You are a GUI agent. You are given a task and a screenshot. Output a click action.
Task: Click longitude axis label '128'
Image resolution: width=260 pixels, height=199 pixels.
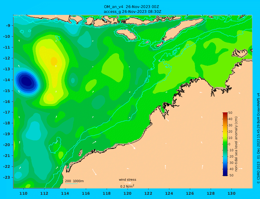(x=211, y=193)
